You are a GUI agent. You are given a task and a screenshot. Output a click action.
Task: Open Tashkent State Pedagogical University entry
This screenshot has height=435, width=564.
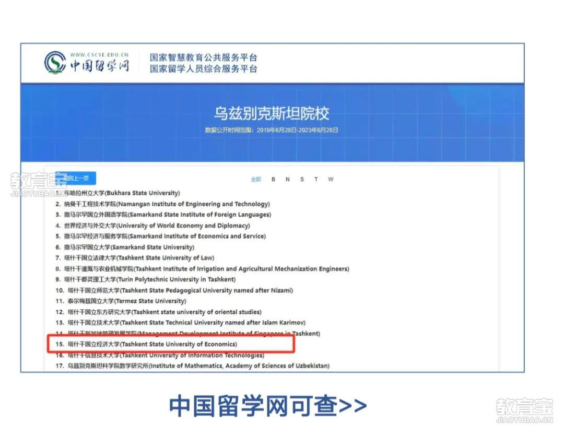174,290
